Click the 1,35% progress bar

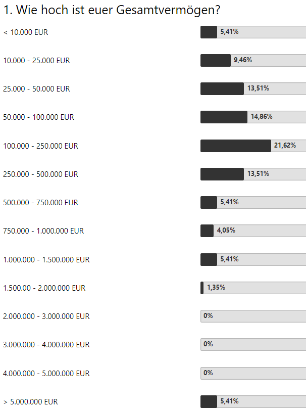coord(253,288)
